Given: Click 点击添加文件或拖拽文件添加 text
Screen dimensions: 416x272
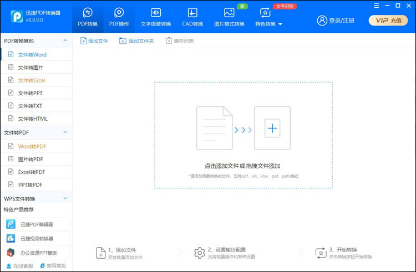Looking at the screenshot, I should 242,166.
